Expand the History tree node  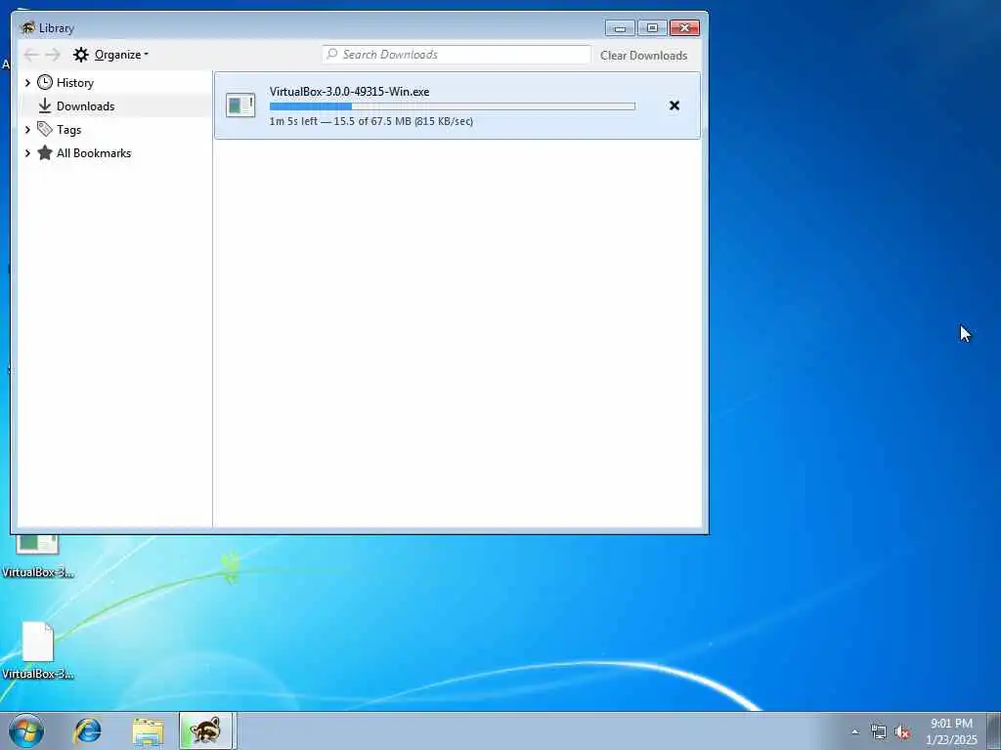[27, 83]
